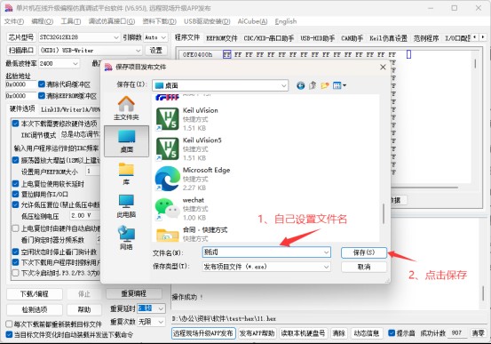Select the Keil uVision shortcut icon
This screenshot has height=344, width=491.
[x=168, y=119]
